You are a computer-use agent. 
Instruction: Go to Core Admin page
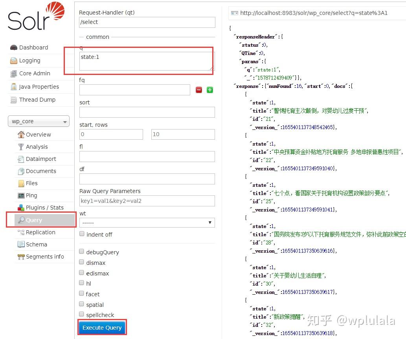[35, 73]
